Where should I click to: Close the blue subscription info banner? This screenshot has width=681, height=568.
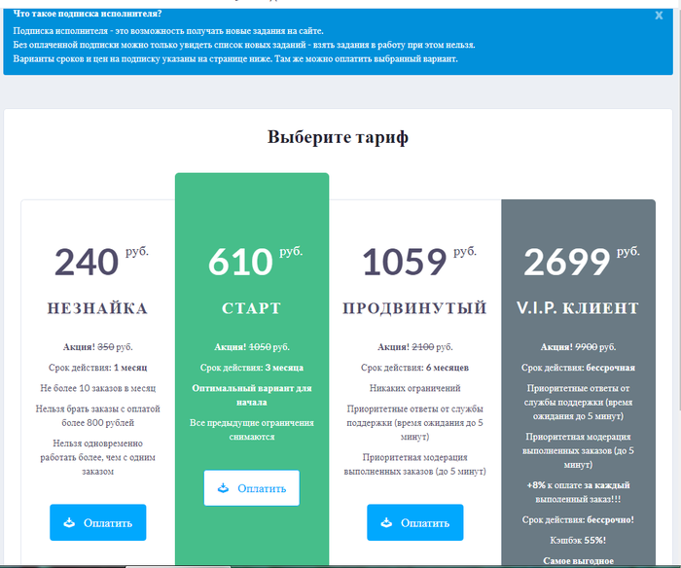[x=659, y=16]
